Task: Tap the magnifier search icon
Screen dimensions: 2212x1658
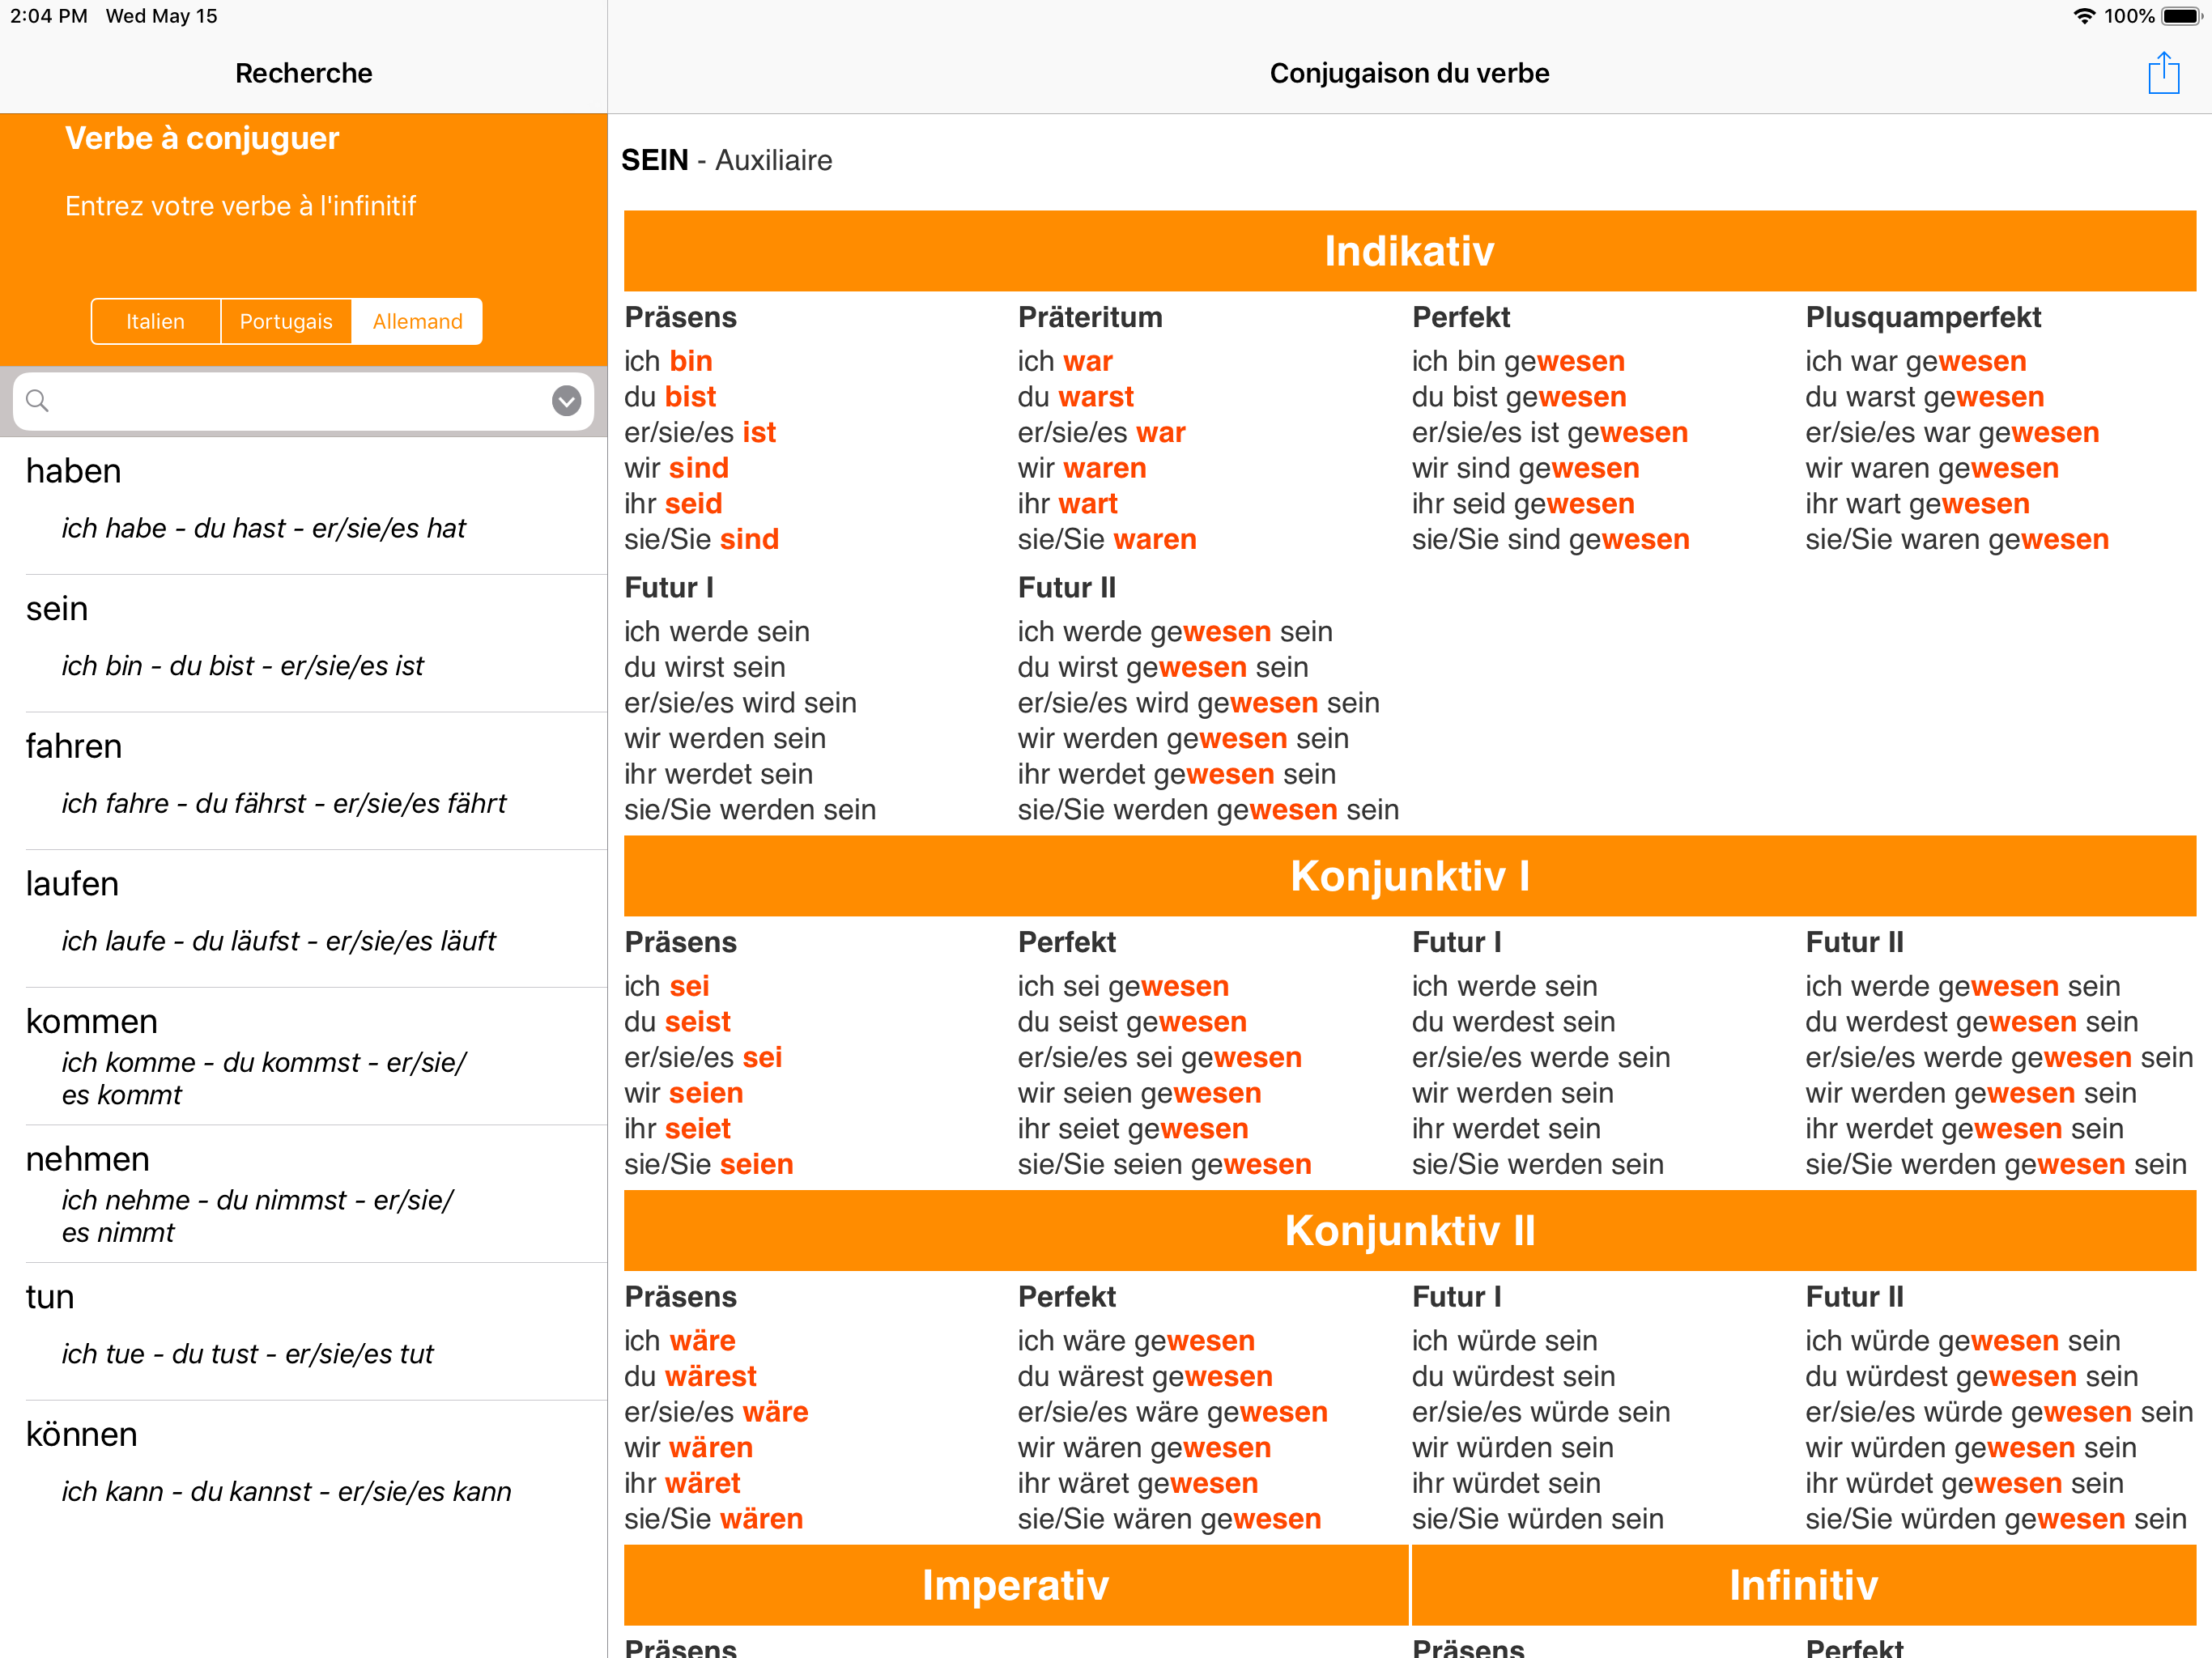Action: click(x=37, y=401)
